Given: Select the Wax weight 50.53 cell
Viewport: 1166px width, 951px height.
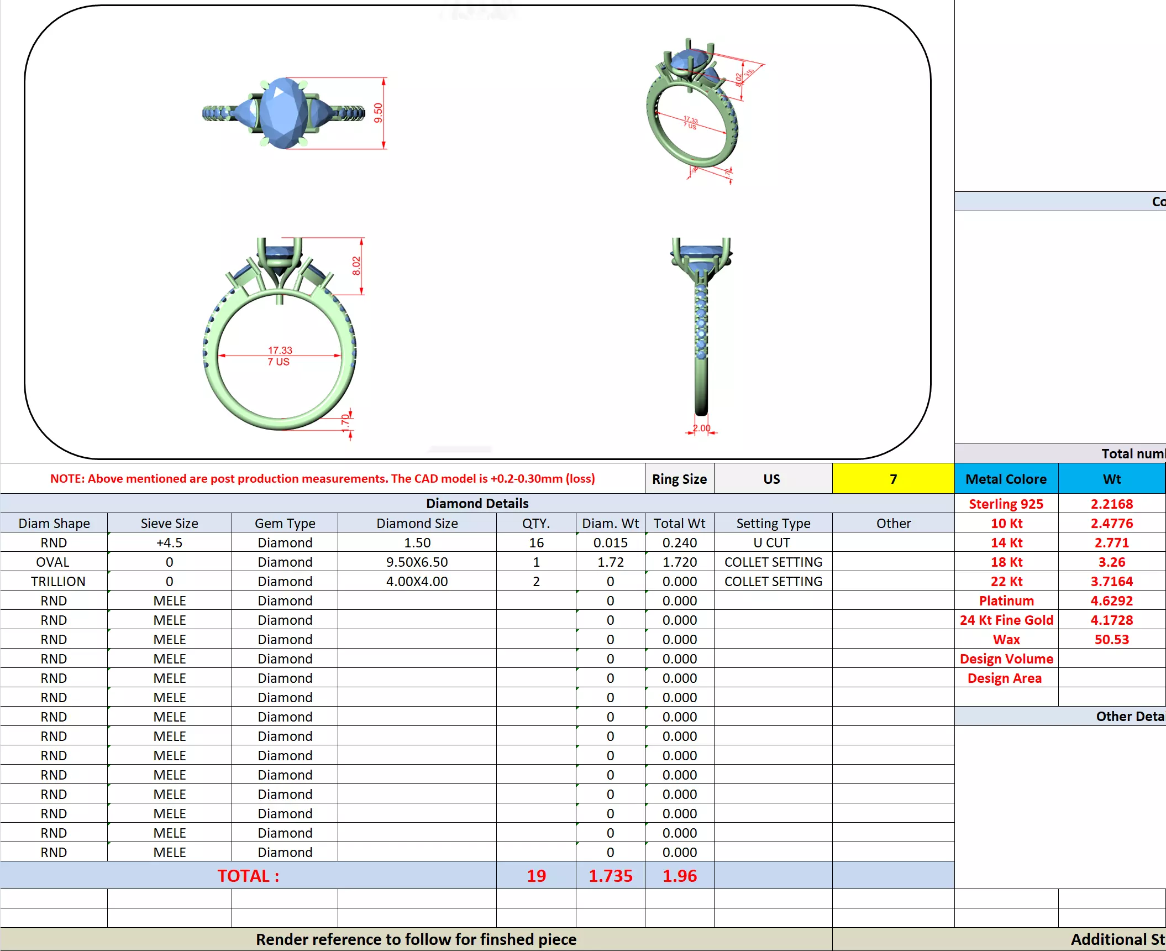Looking at the screenshot, I should pyautogui.click(x=1111, y=639).
